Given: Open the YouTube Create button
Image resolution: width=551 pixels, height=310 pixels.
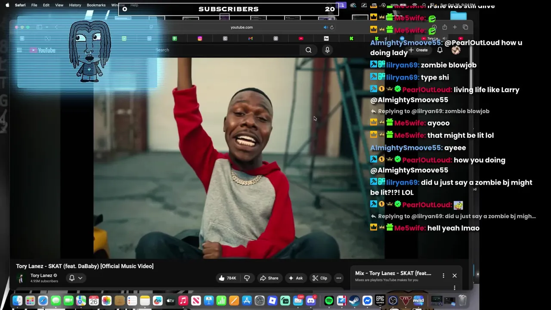Looking at the screenshot, I should 418,50.
